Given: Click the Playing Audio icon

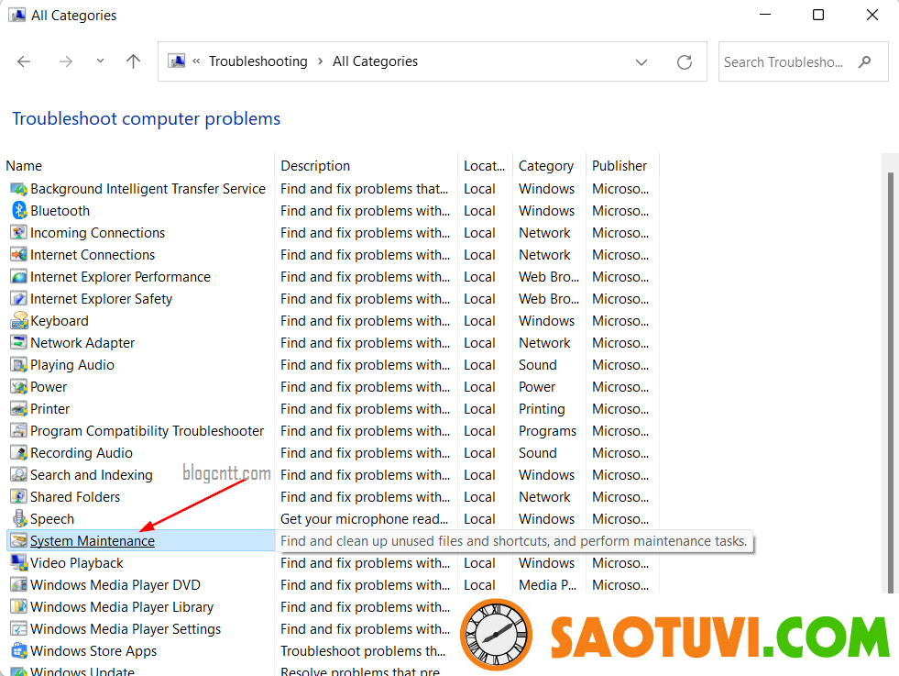Looking at the screenshot, I should point(19,364).
